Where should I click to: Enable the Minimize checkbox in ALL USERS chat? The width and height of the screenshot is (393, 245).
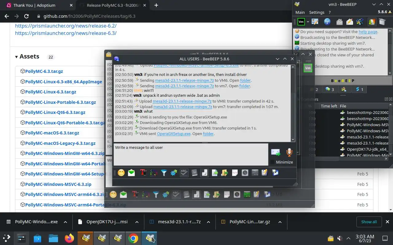[x=273, y=162]
